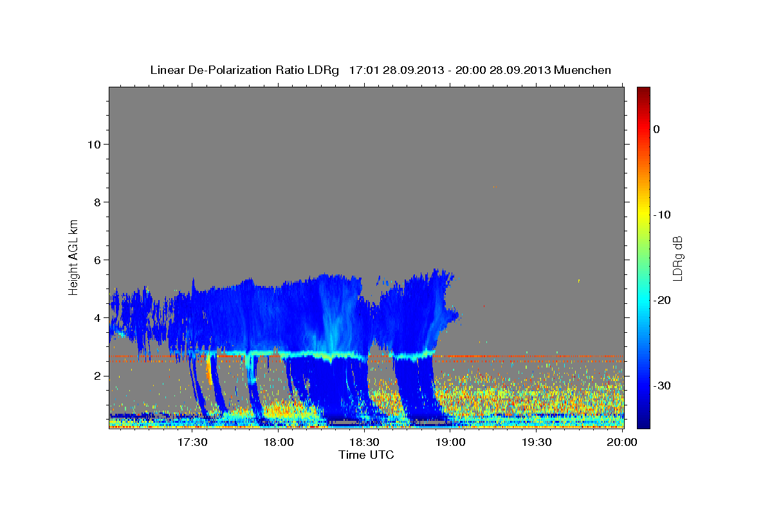Image resolution: width=772 pixels, height=514 pixels.
Task: Click the 18:00 time axis label
Action: pos(278,443)
